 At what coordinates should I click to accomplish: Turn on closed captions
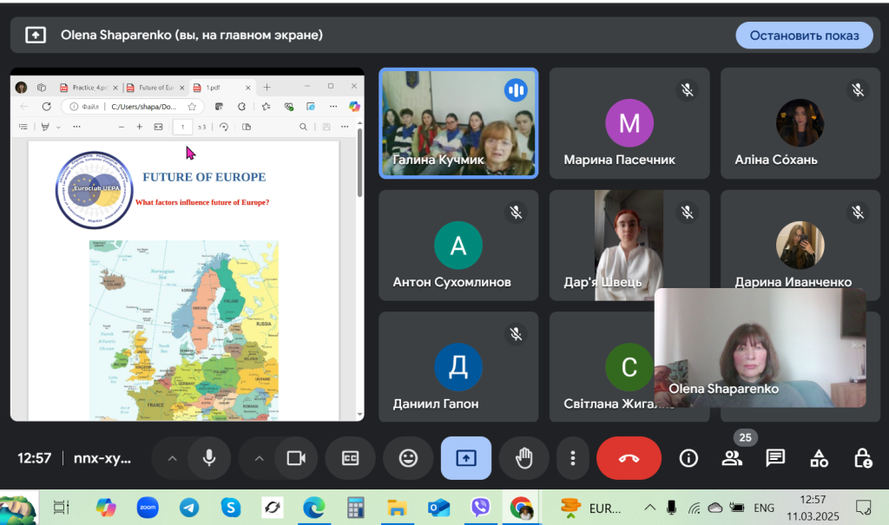(x=351, y=458)
